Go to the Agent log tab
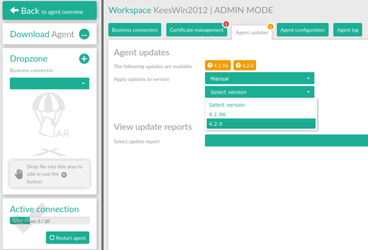Image resolution: width=368 pixels, height=250 pixels. point(347,30)
